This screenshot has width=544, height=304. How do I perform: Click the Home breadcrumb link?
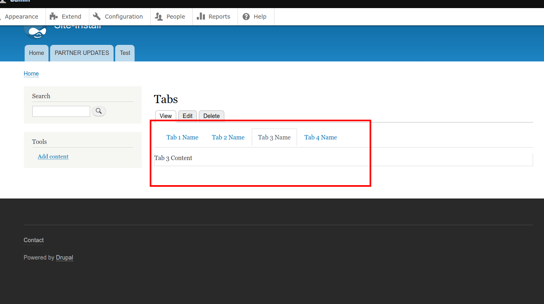(31, 74)
